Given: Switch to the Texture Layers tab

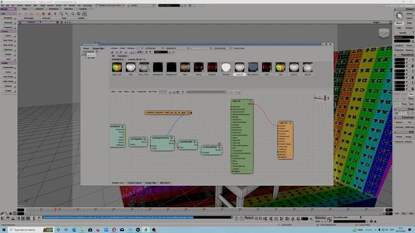Looking at the screenshot, I should 134,183.
